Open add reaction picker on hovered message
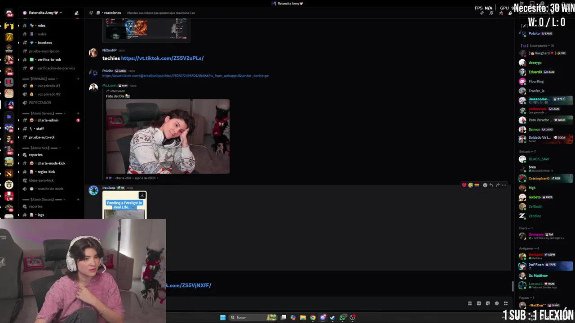This screenshot has height=323, width=575. point(485,185)
